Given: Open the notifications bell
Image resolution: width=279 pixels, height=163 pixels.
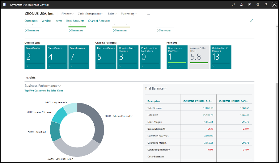Looking at the screenshot, I should coord(241,5).
